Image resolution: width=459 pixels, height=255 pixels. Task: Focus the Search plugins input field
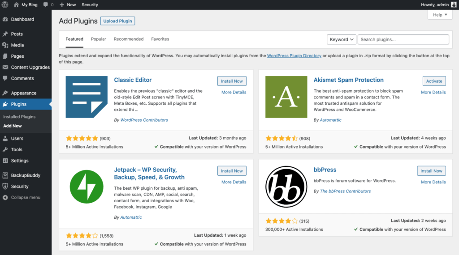(x=403, y=39)
